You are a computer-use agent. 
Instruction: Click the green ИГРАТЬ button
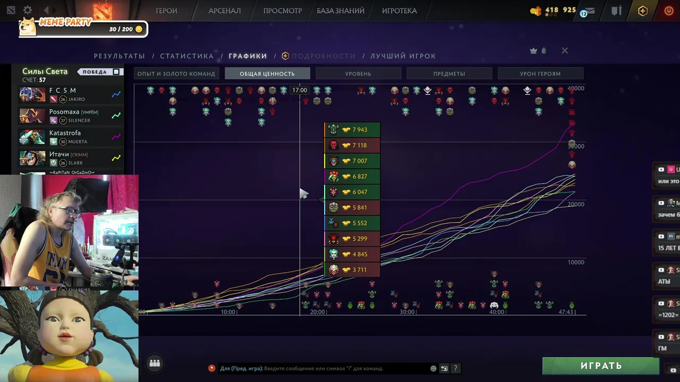point(601,366)
